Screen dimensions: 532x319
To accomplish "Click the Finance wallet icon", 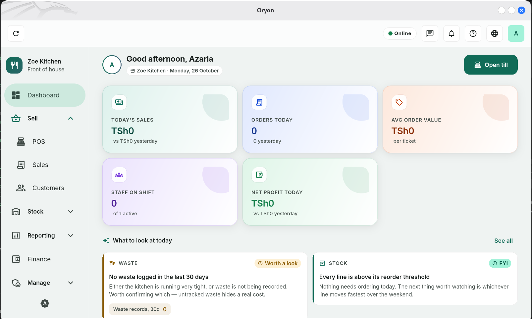I will coord(16,259).
